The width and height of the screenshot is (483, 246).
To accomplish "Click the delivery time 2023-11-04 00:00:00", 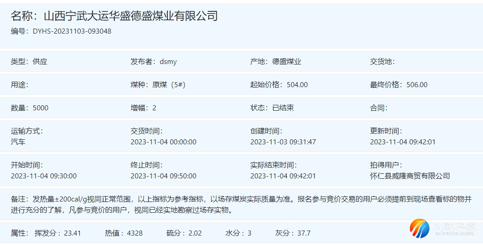I will coord(163,142).
